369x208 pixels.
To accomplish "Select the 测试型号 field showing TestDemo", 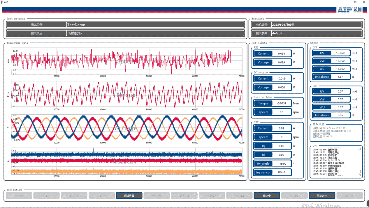I will [x=155, y=25].
